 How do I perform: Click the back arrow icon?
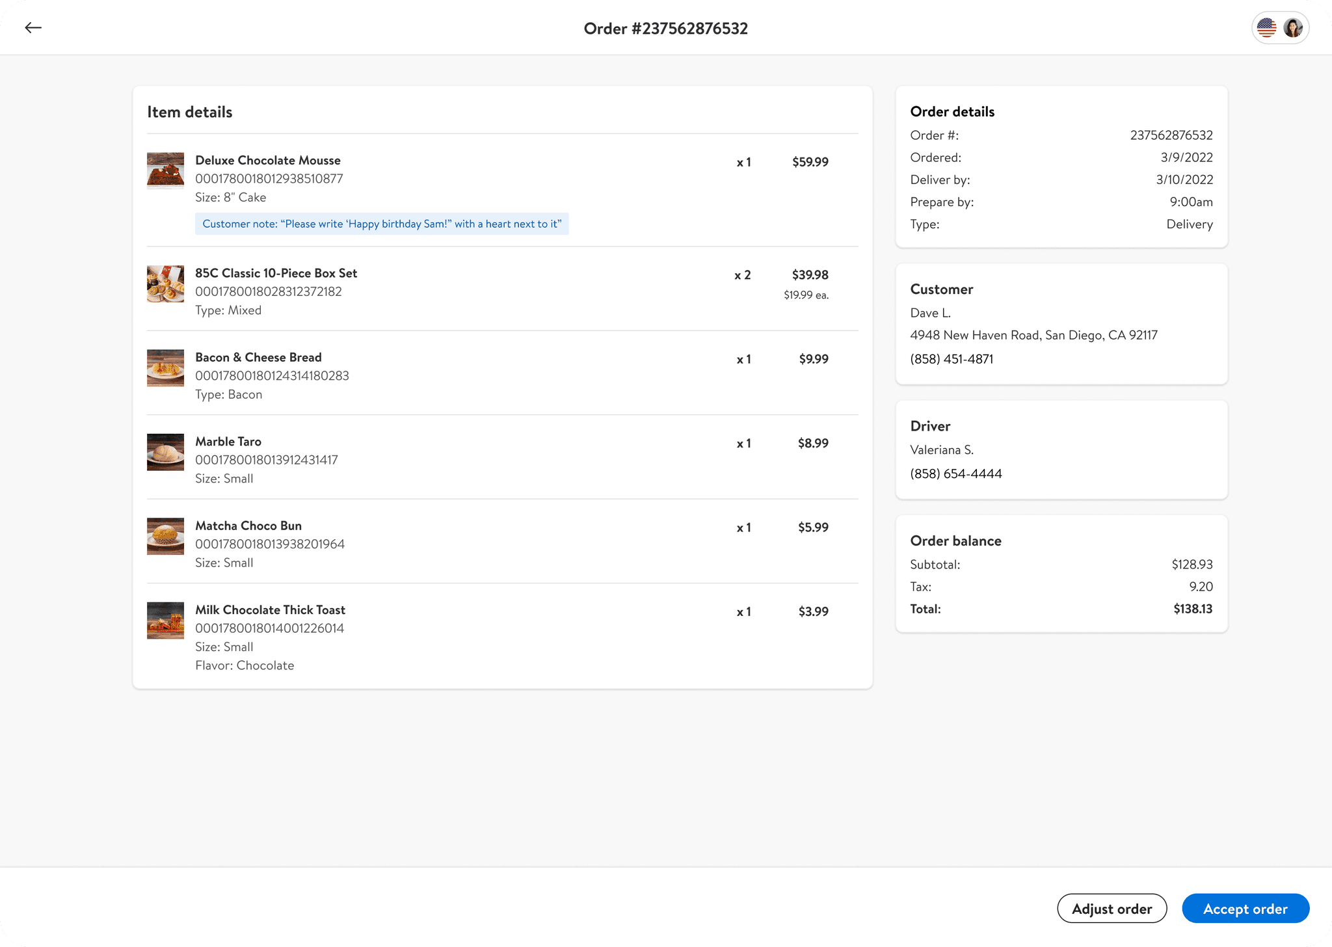point(33,27)
